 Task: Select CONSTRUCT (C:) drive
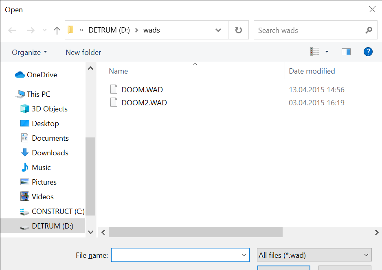58,211
